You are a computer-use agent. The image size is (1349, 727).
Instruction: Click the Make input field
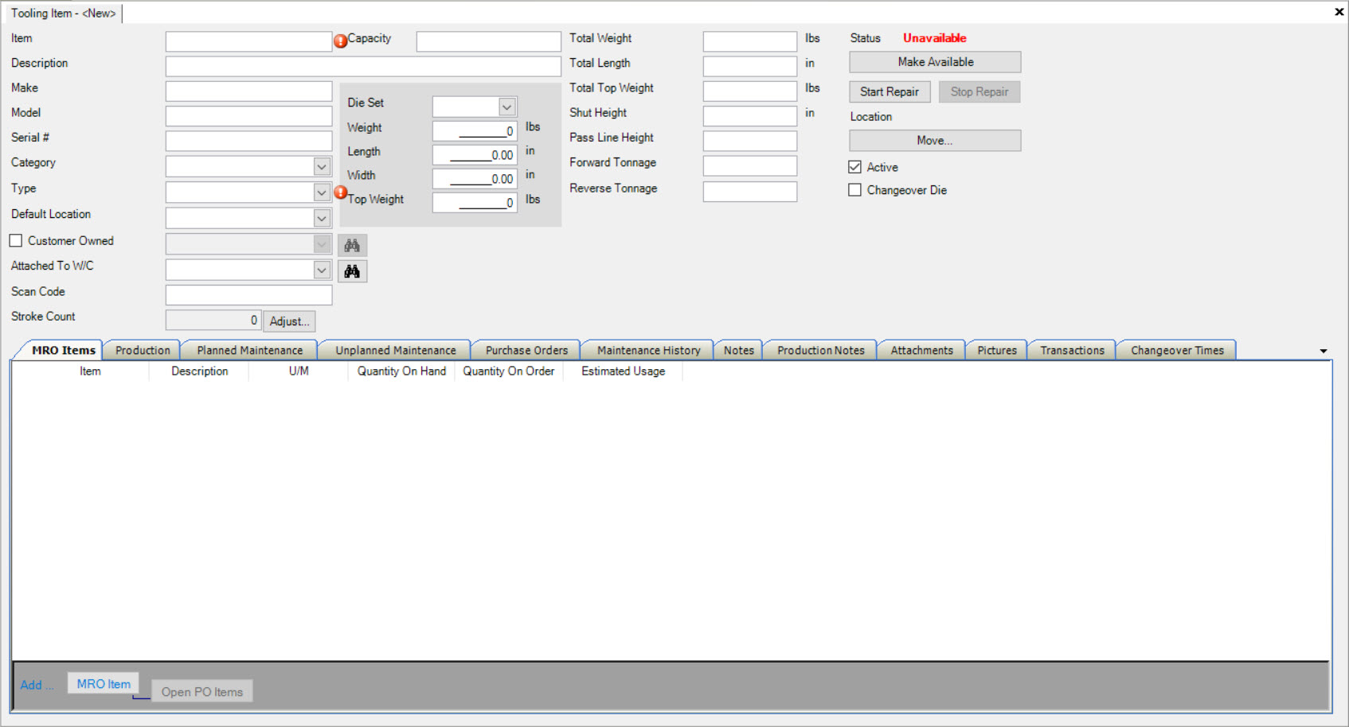coord(248,91)
